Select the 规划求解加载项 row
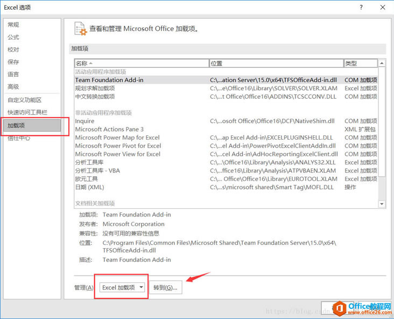This screenshot has width=394, height=319. [226, 88]
